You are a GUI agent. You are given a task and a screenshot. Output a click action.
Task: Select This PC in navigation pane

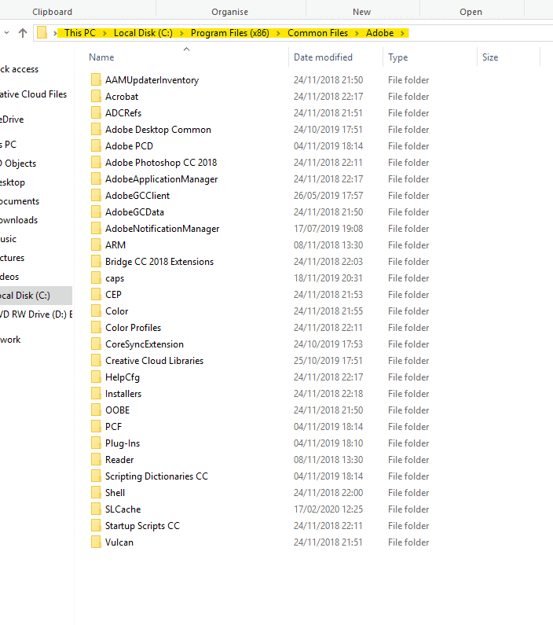[x=8, y=145]
